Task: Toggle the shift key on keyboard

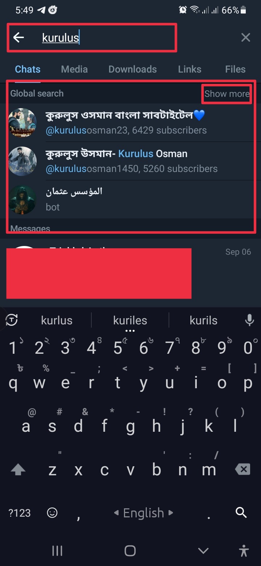Action: [x=18, y=470]
